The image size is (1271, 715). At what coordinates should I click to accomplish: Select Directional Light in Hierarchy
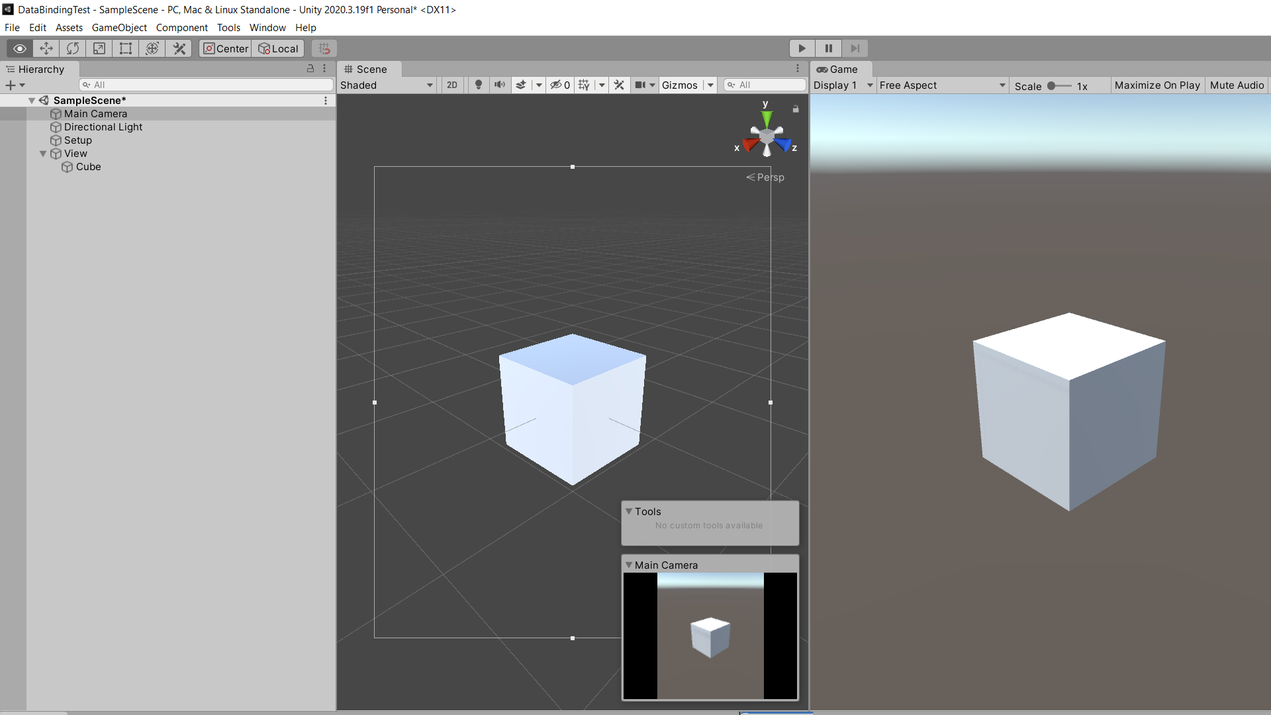click(103, 127)
